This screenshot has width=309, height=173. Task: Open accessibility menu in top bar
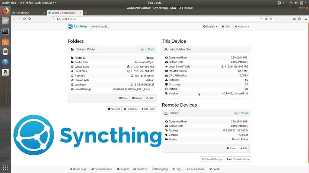click(x=280, y=3)
